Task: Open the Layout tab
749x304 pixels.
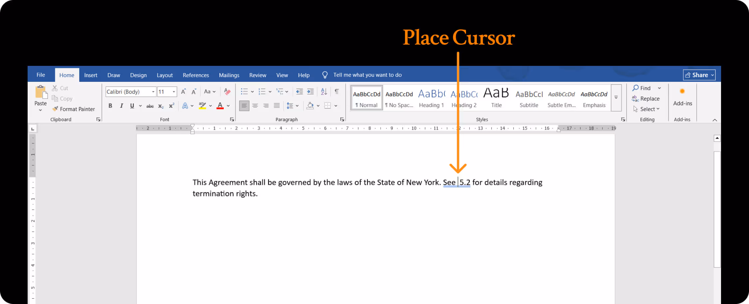Action: tap(165, 75)
